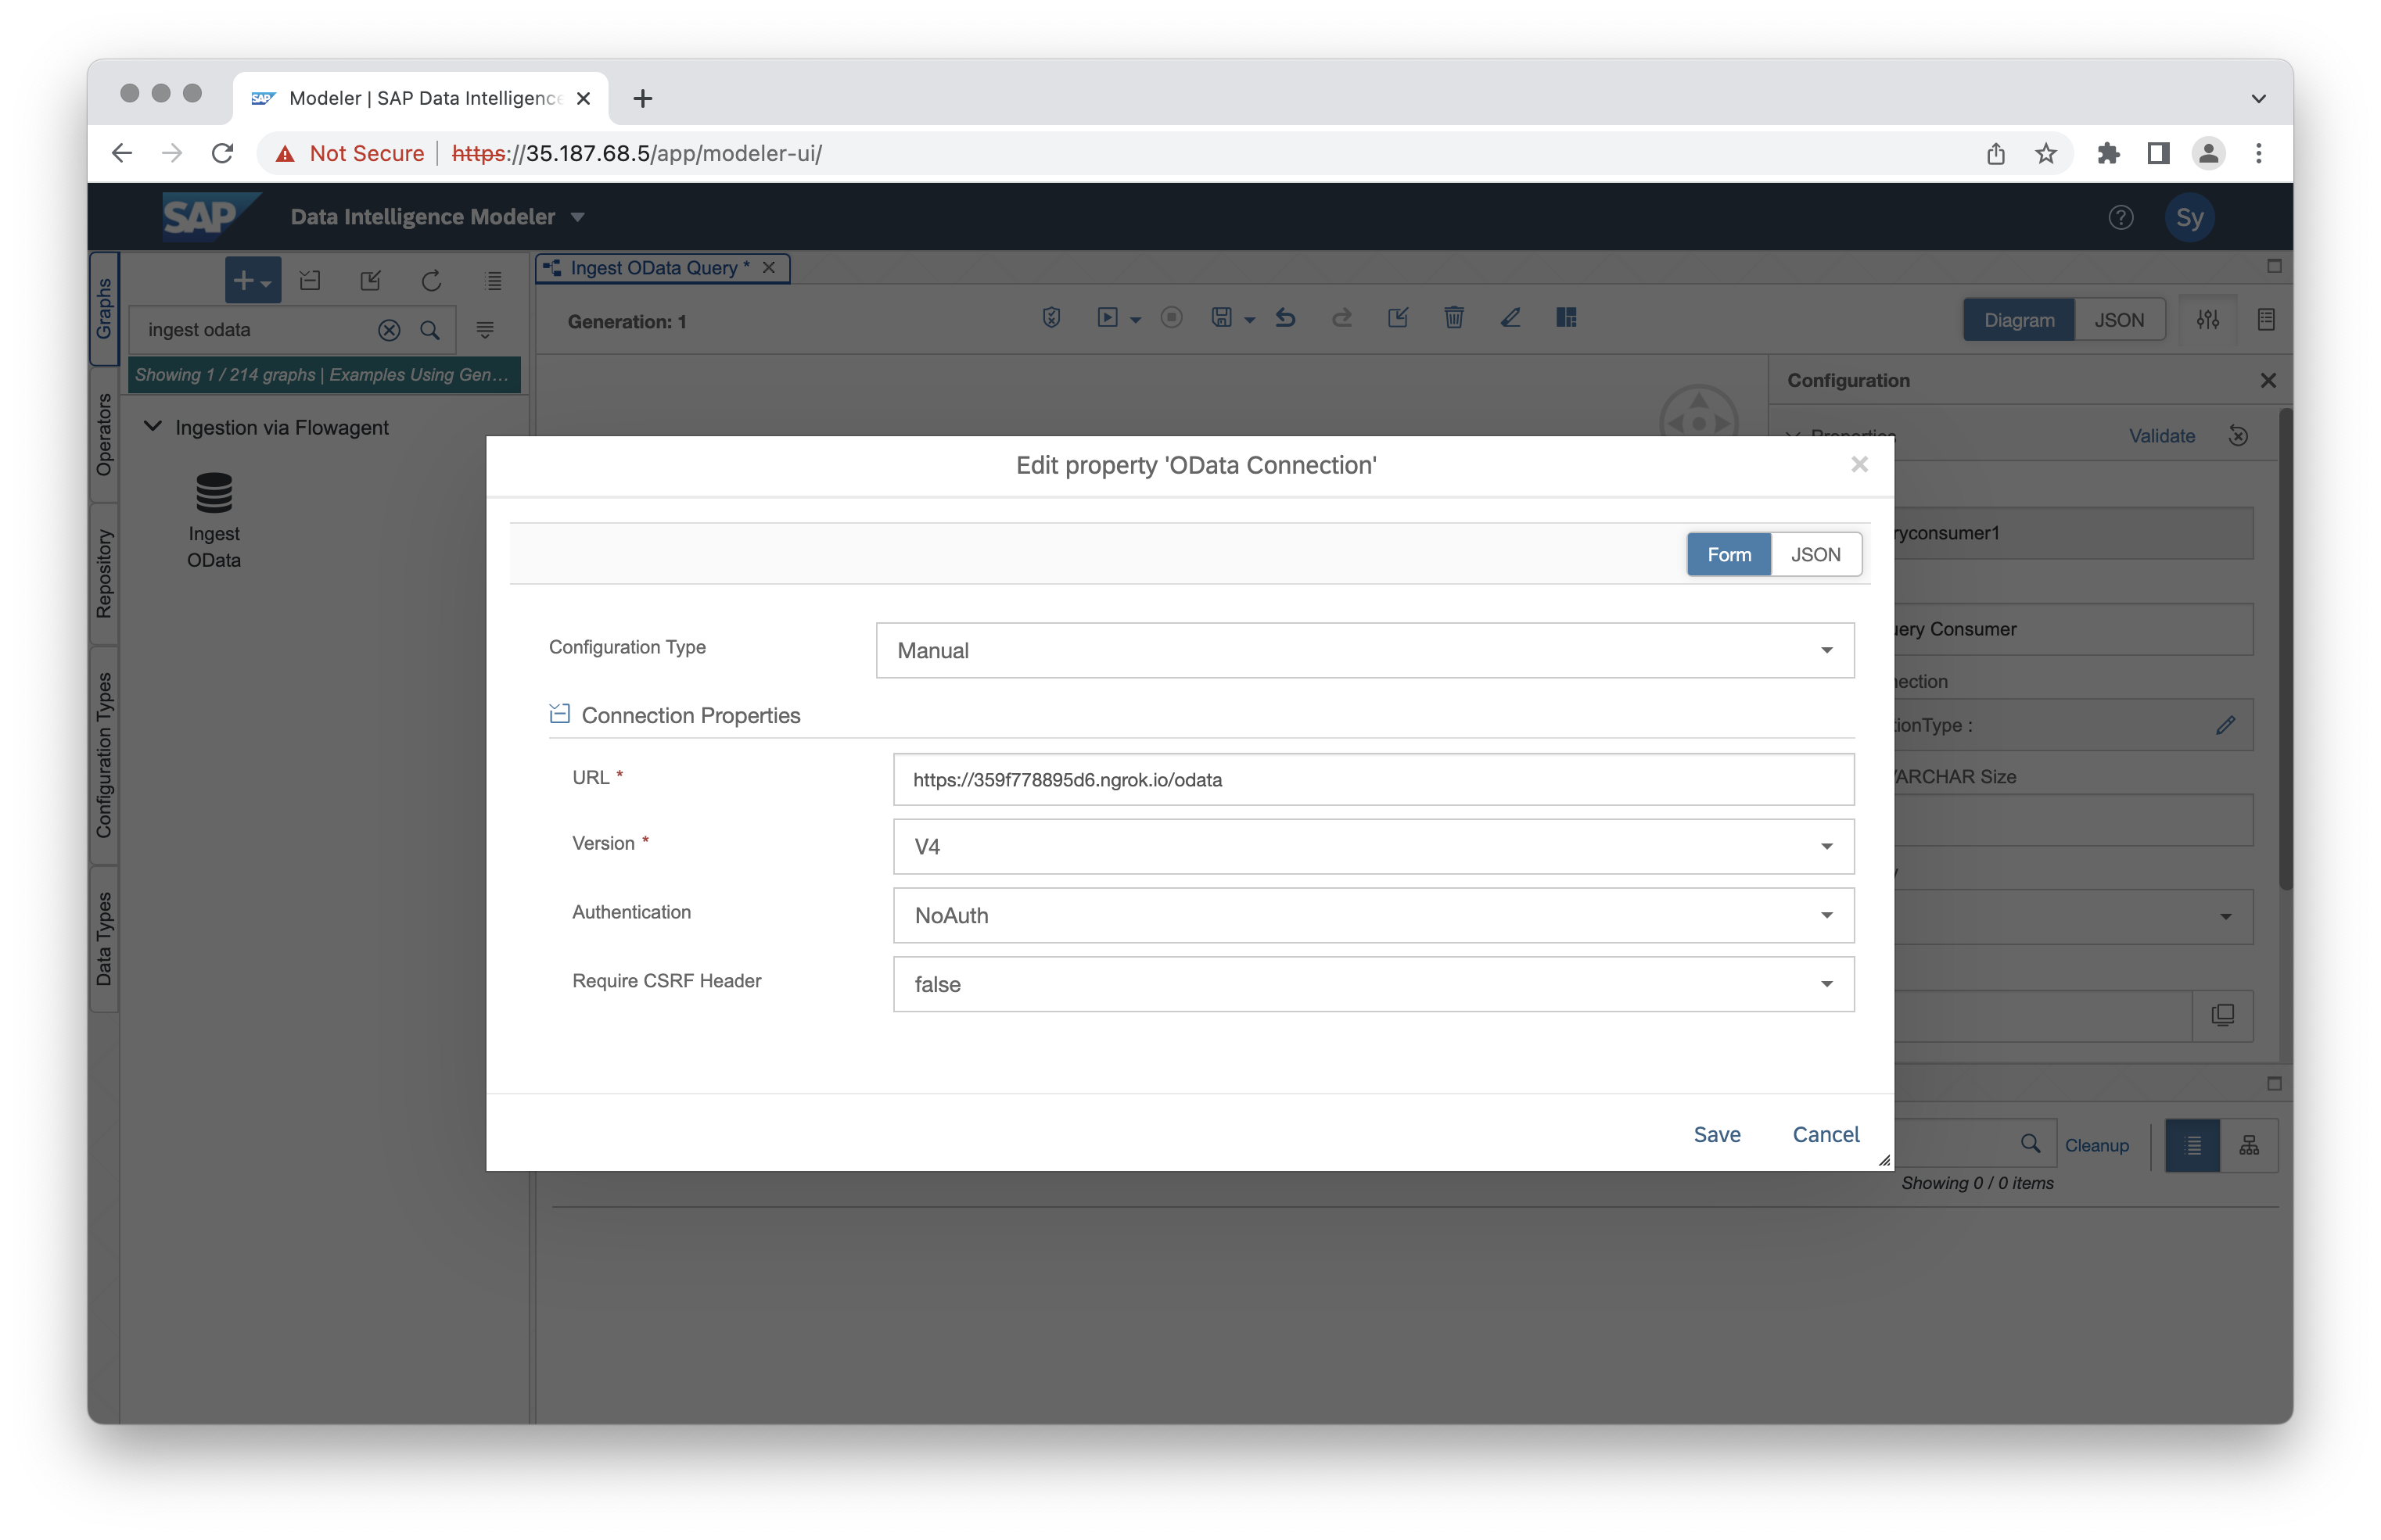Stop the running graph
This screenshot has width=2381, height=1540.
pyautogui.click(x=1172, y=318)
